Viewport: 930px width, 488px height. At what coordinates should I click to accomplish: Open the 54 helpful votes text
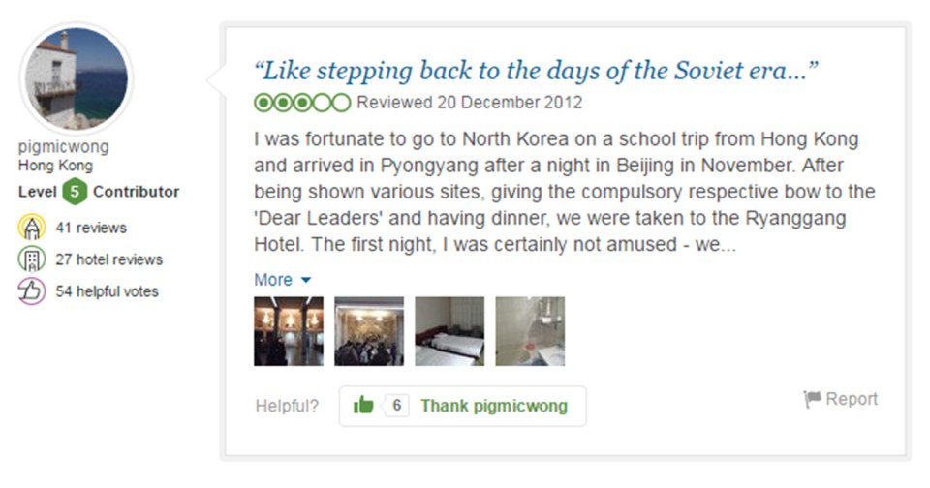click(x=108, y=291)
